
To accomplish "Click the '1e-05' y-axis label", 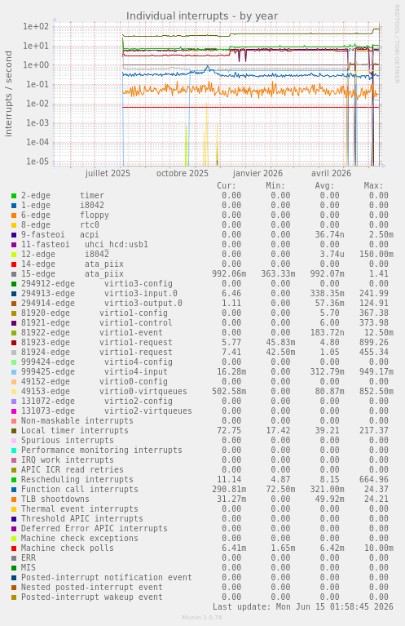I will tap(37, 162).
